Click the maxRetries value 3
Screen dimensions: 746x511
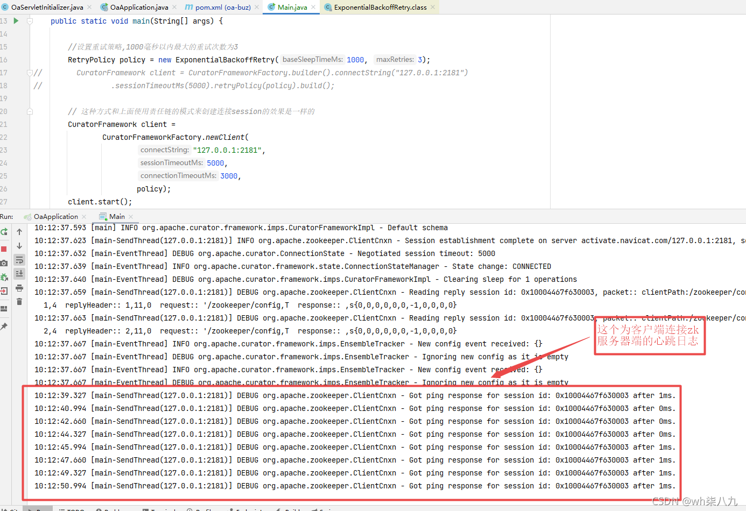coord(420,60)
